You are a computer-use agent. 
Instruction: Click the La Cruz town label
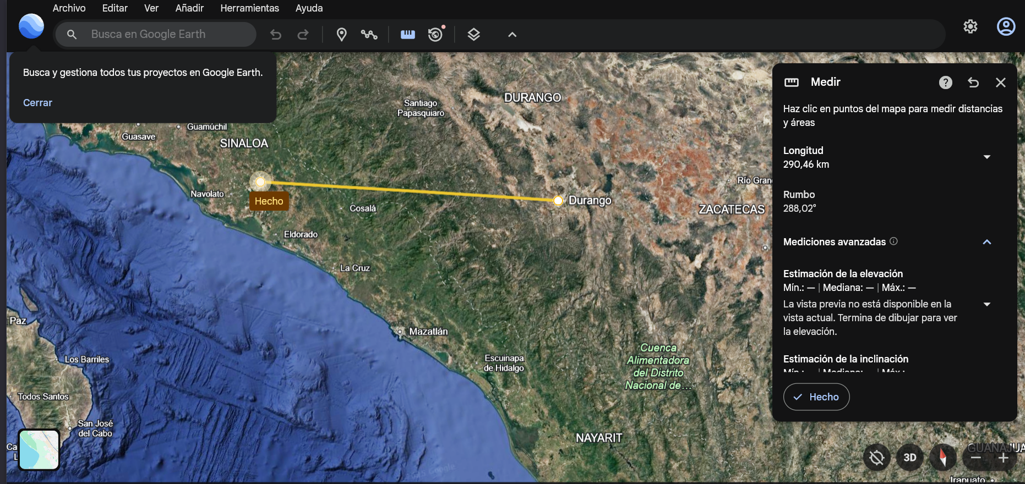pos(355,268)
